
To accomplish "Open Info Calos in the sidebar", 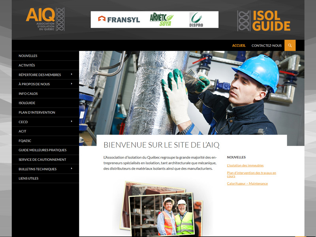I will [28, 94].
